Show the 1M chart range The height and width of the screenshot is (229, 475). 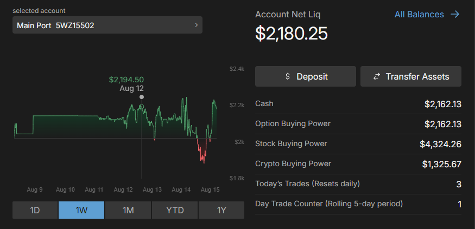pyautogui.click(x=128, y=210)
